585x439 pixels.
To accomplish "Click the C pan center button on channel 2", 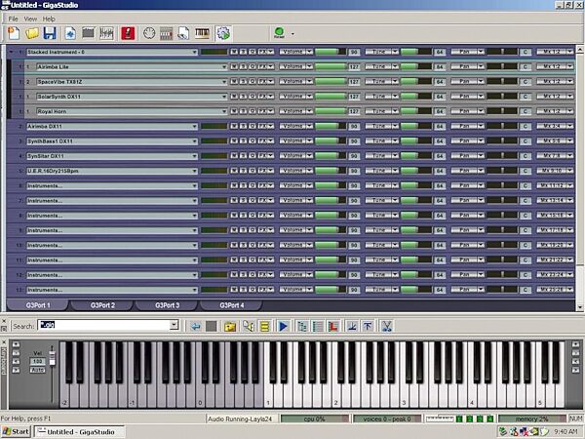I will pyautogui.click(x=526, y=126).
